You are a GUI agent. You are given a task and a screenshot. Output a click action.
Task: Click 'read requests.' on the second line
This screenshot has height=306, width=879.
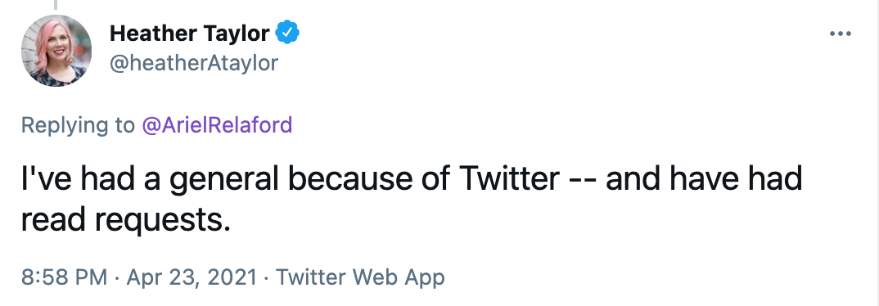pos(126,222)
